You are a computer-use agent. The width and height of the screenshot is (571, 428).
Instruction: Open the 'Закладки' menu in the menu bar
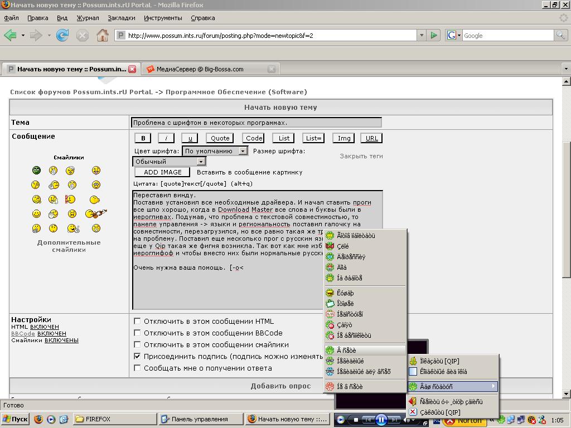point(121,18)
